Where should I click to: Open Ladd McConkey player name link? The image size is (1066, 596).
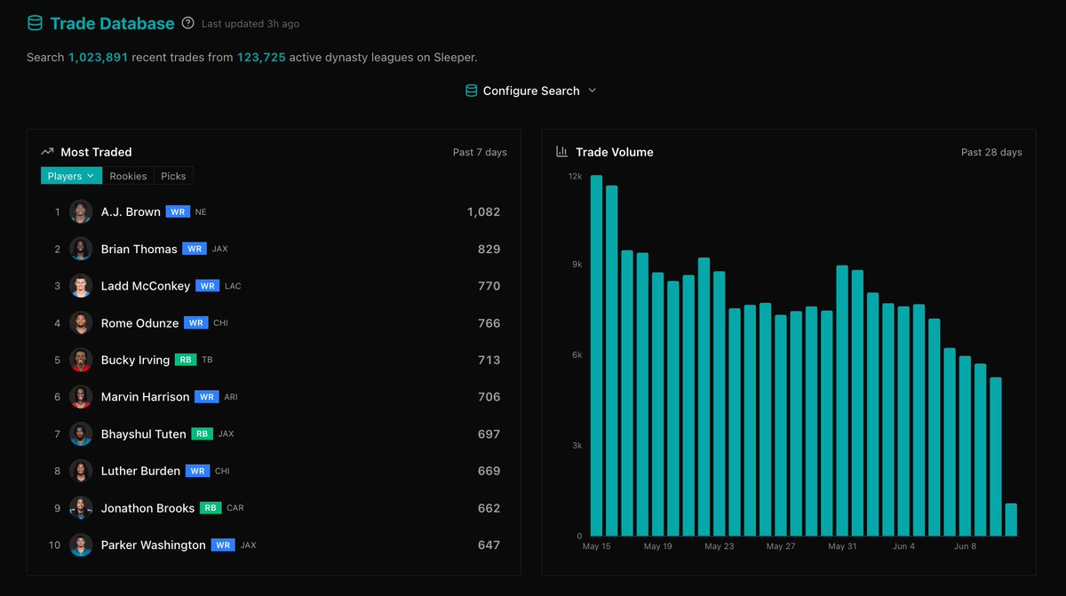[x=146, y=286]
